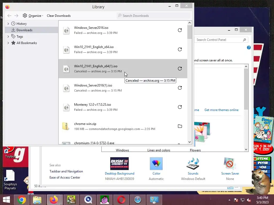274x205 pixels.
Task: Open File Explorer from the taskbar
Action: click(37, 200)
